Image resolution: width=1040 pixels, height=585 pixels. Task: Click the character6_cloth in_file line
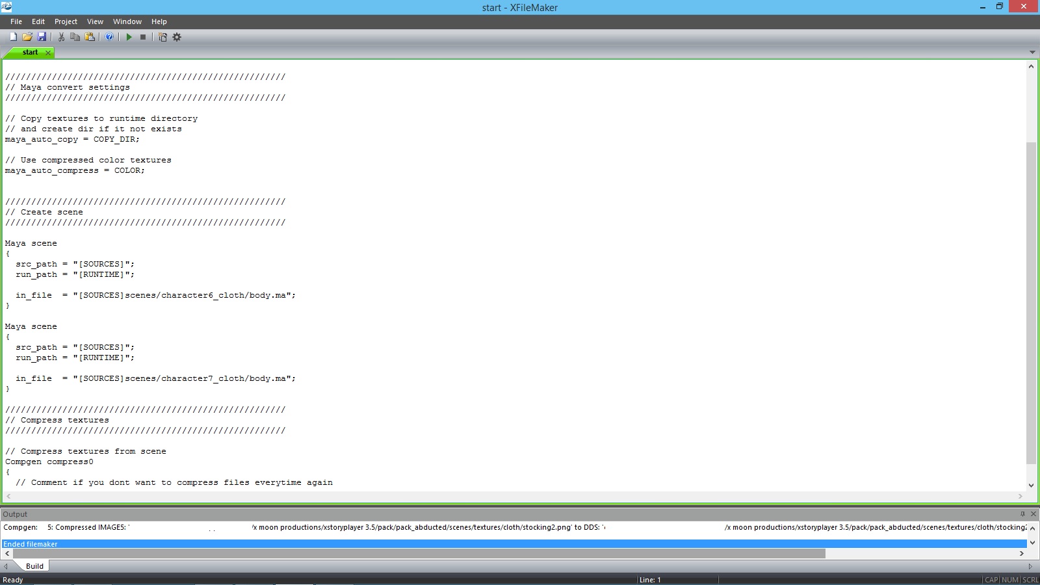(155, 295)
